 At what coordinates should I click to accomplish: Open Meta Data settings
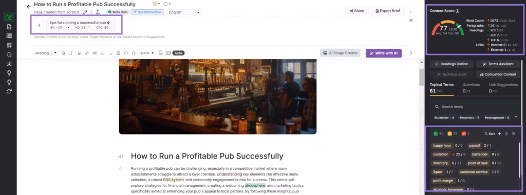[x=118, y=12]
